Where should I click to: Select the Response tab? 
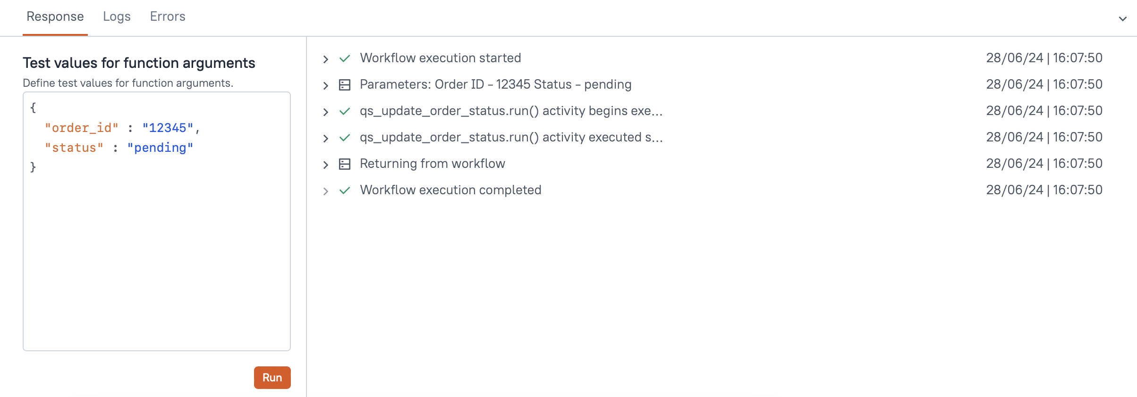(x=55, y=16)
